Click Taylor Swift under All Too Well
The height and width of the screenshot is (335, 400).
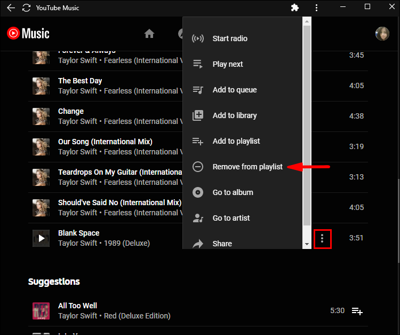(77, 316)
